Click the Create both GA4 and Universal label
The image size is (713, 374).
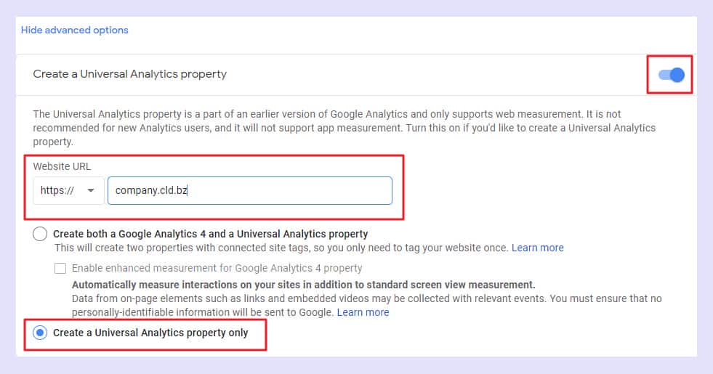pos(211,234)
